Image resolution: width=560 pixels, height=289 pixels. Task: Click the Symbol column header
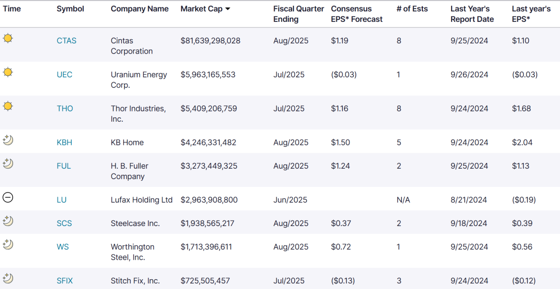tap(70, 9)
